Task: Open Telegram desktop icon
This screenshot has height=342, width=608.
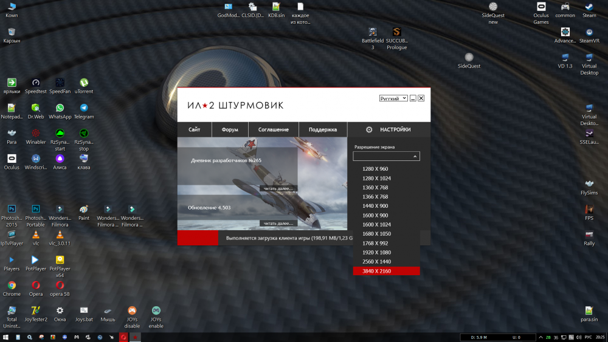Action: (x=84, y=112)
